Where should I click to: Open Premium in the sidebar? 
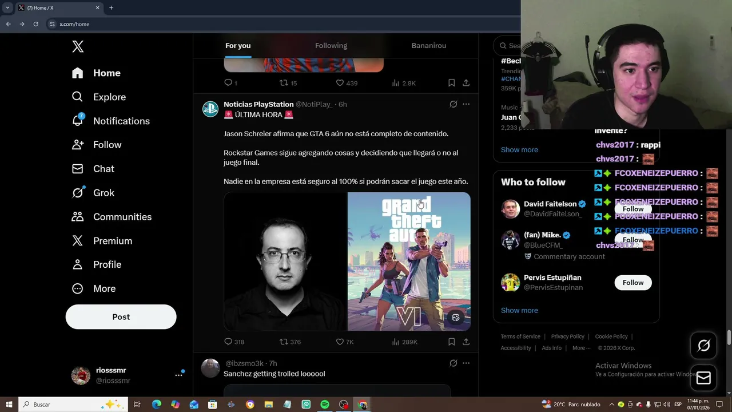(x=102, y=241)
